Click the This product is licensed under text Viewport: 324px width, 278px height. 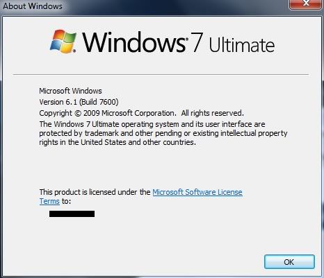tap(95, 192)
